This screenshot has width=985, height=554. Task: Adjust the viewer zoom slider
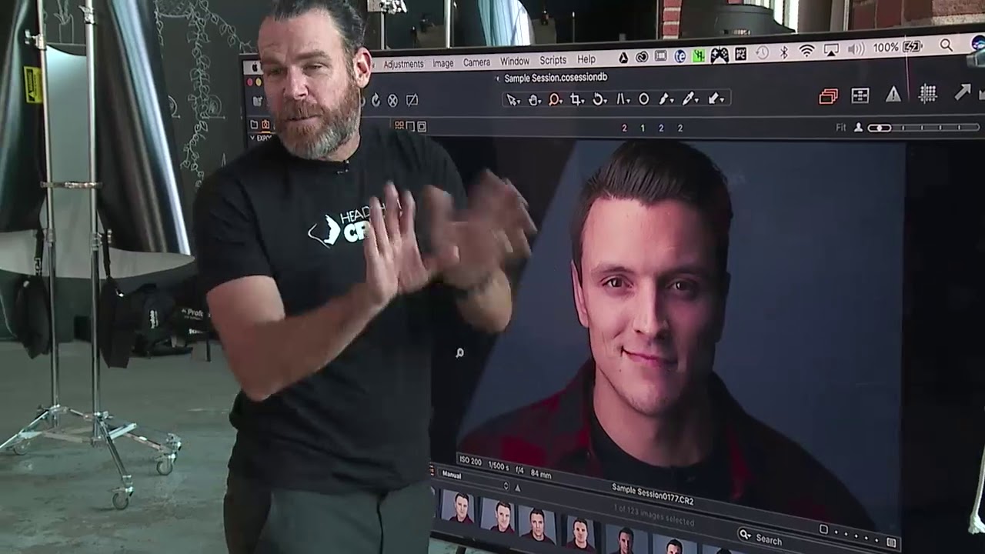click(x=923, y=127)
